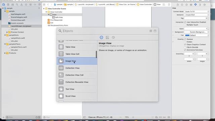Expand the Preview Content folder
This screenshot has width=215, height=121.
click(7, 32)
